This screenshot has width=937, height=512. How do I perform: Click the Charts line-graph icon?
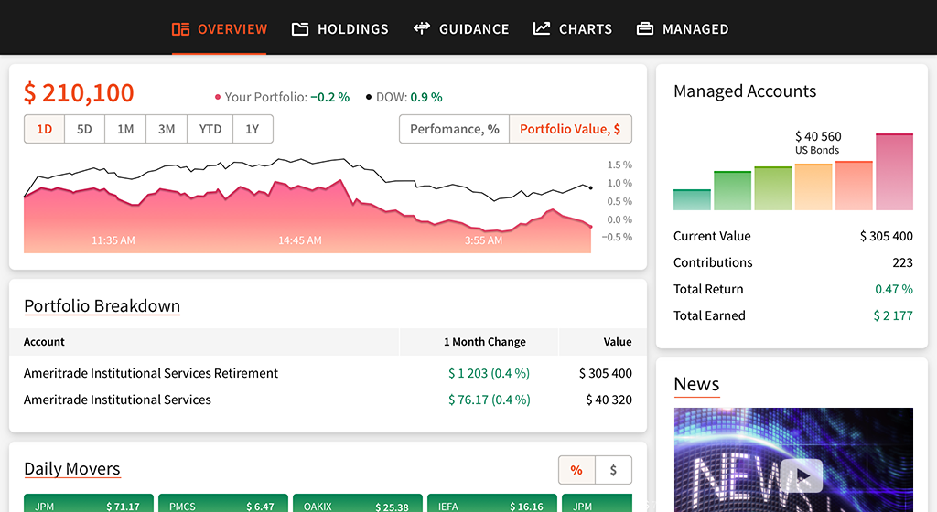pyautogui.click(x=542, y=29)
